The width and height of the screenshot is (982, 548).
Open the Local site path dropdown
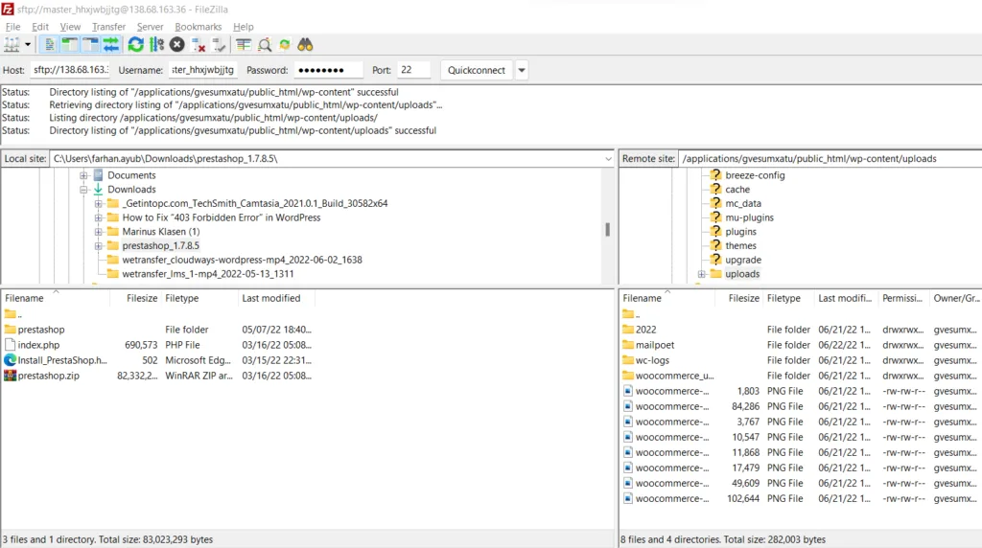click(608, 159)
